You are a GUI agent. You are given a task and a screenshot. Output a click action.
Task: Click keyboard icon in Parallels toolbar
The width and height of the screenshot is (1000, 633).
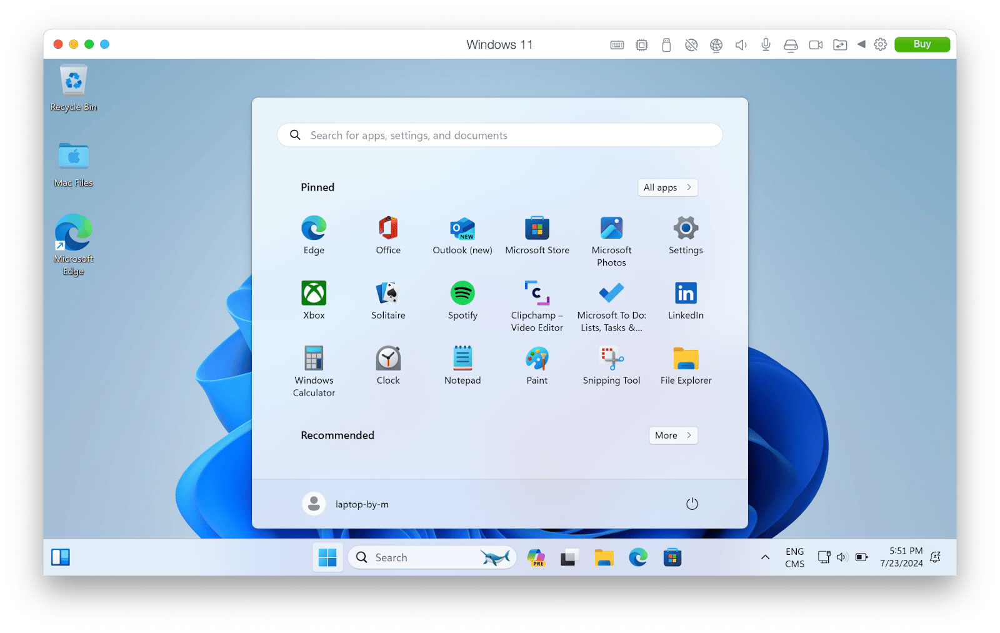coord(617,45)
